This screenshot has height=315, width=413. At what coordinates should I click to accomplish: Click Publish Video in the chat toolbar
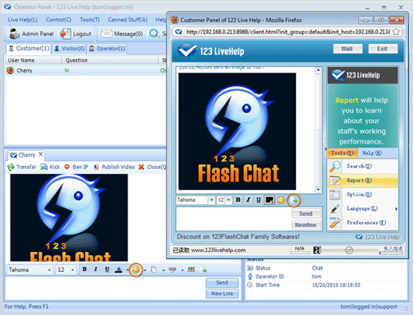(114, 167)
